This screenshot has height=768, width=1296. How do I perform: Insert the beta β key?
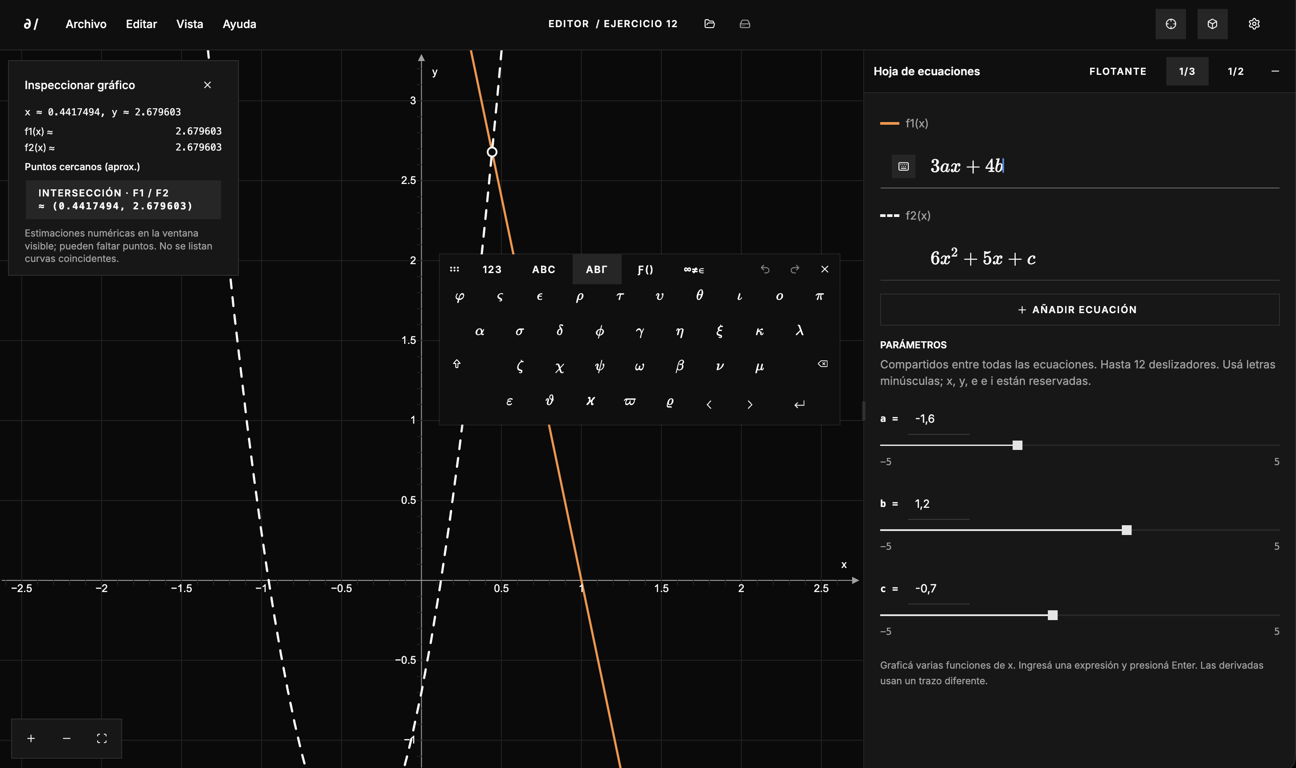point(680,366)
